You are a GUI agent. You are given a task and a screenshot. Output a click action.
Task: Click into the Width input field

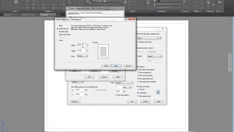point(81,45)
